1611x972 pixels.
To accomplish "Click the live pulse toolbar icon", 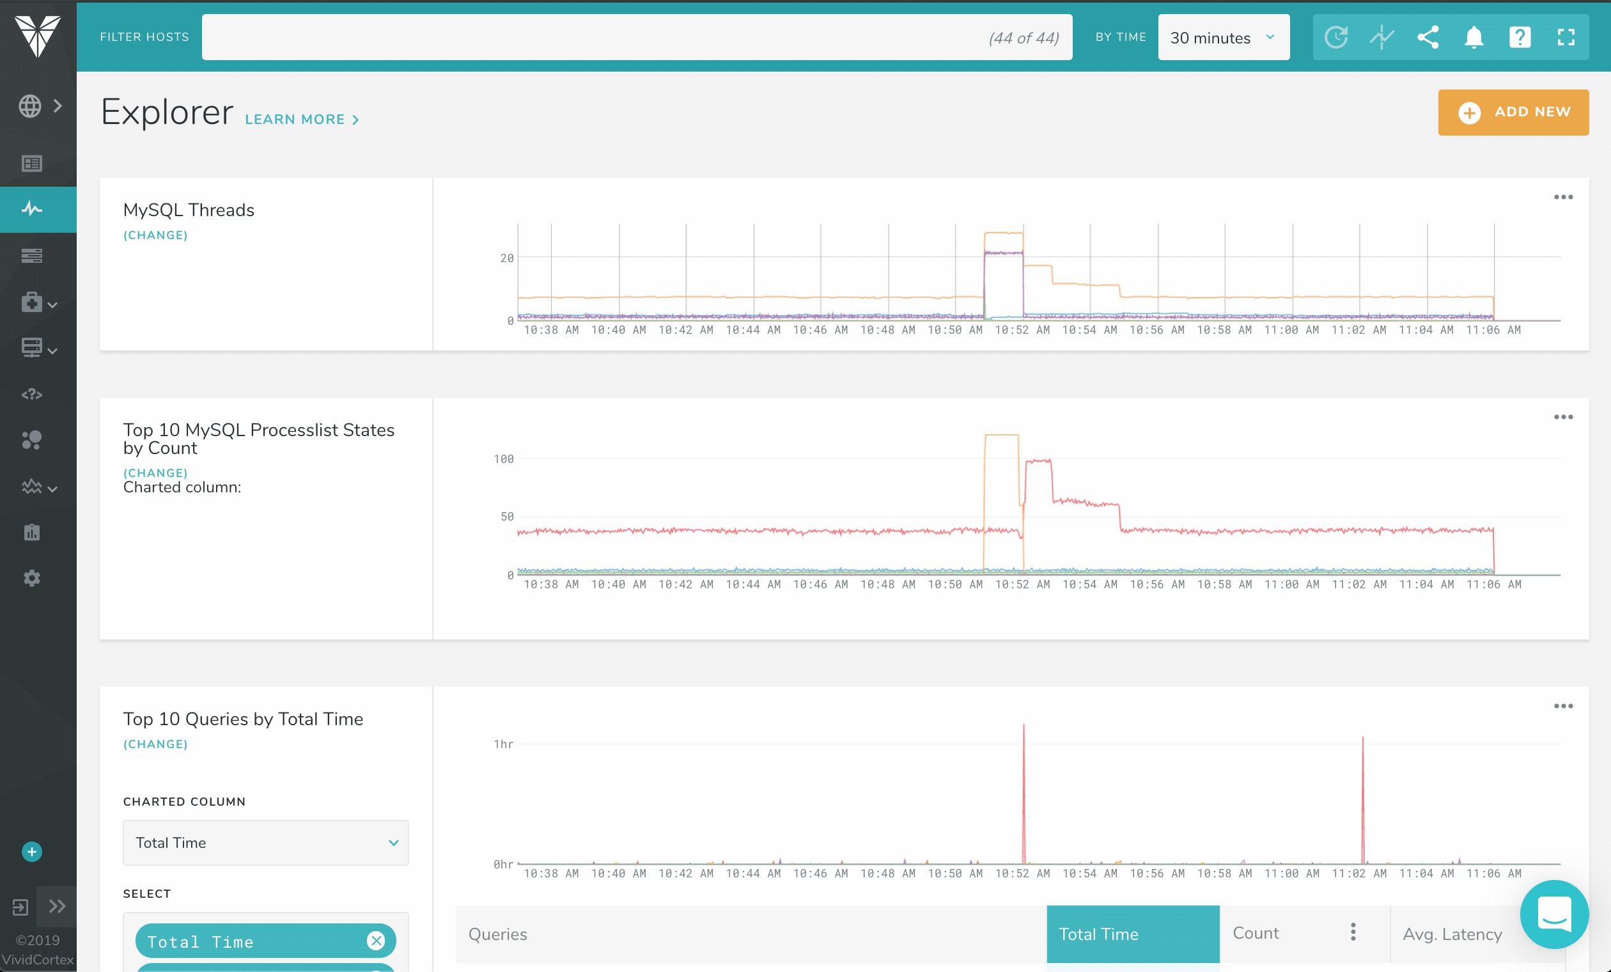I will (1381, 37).
